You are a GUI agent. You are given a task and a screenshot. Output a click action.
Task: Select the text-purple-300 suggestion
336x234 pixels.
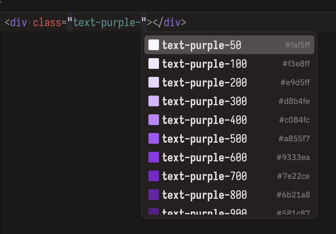click(x=229, y=101)
